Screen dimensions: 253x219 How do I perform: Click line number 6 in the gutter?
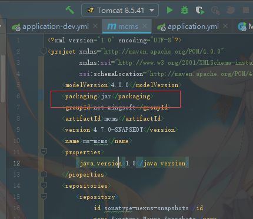point(18,96)
